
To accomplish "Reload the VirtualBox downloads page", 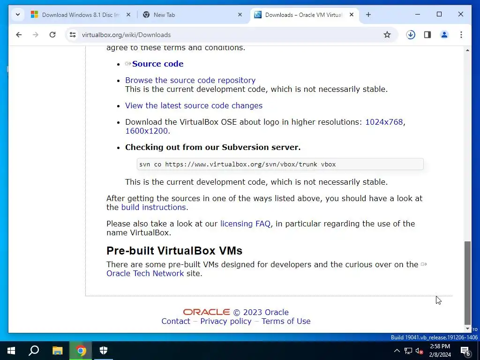I will point(52,35).
